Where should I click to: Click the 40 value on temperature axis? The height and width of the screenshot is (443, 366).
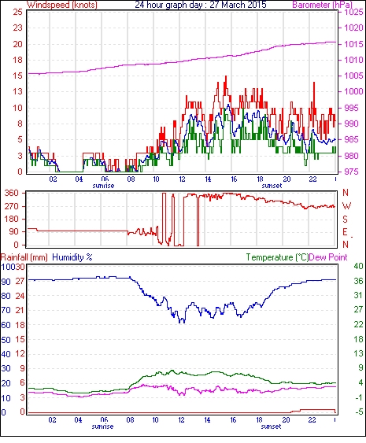358,266
